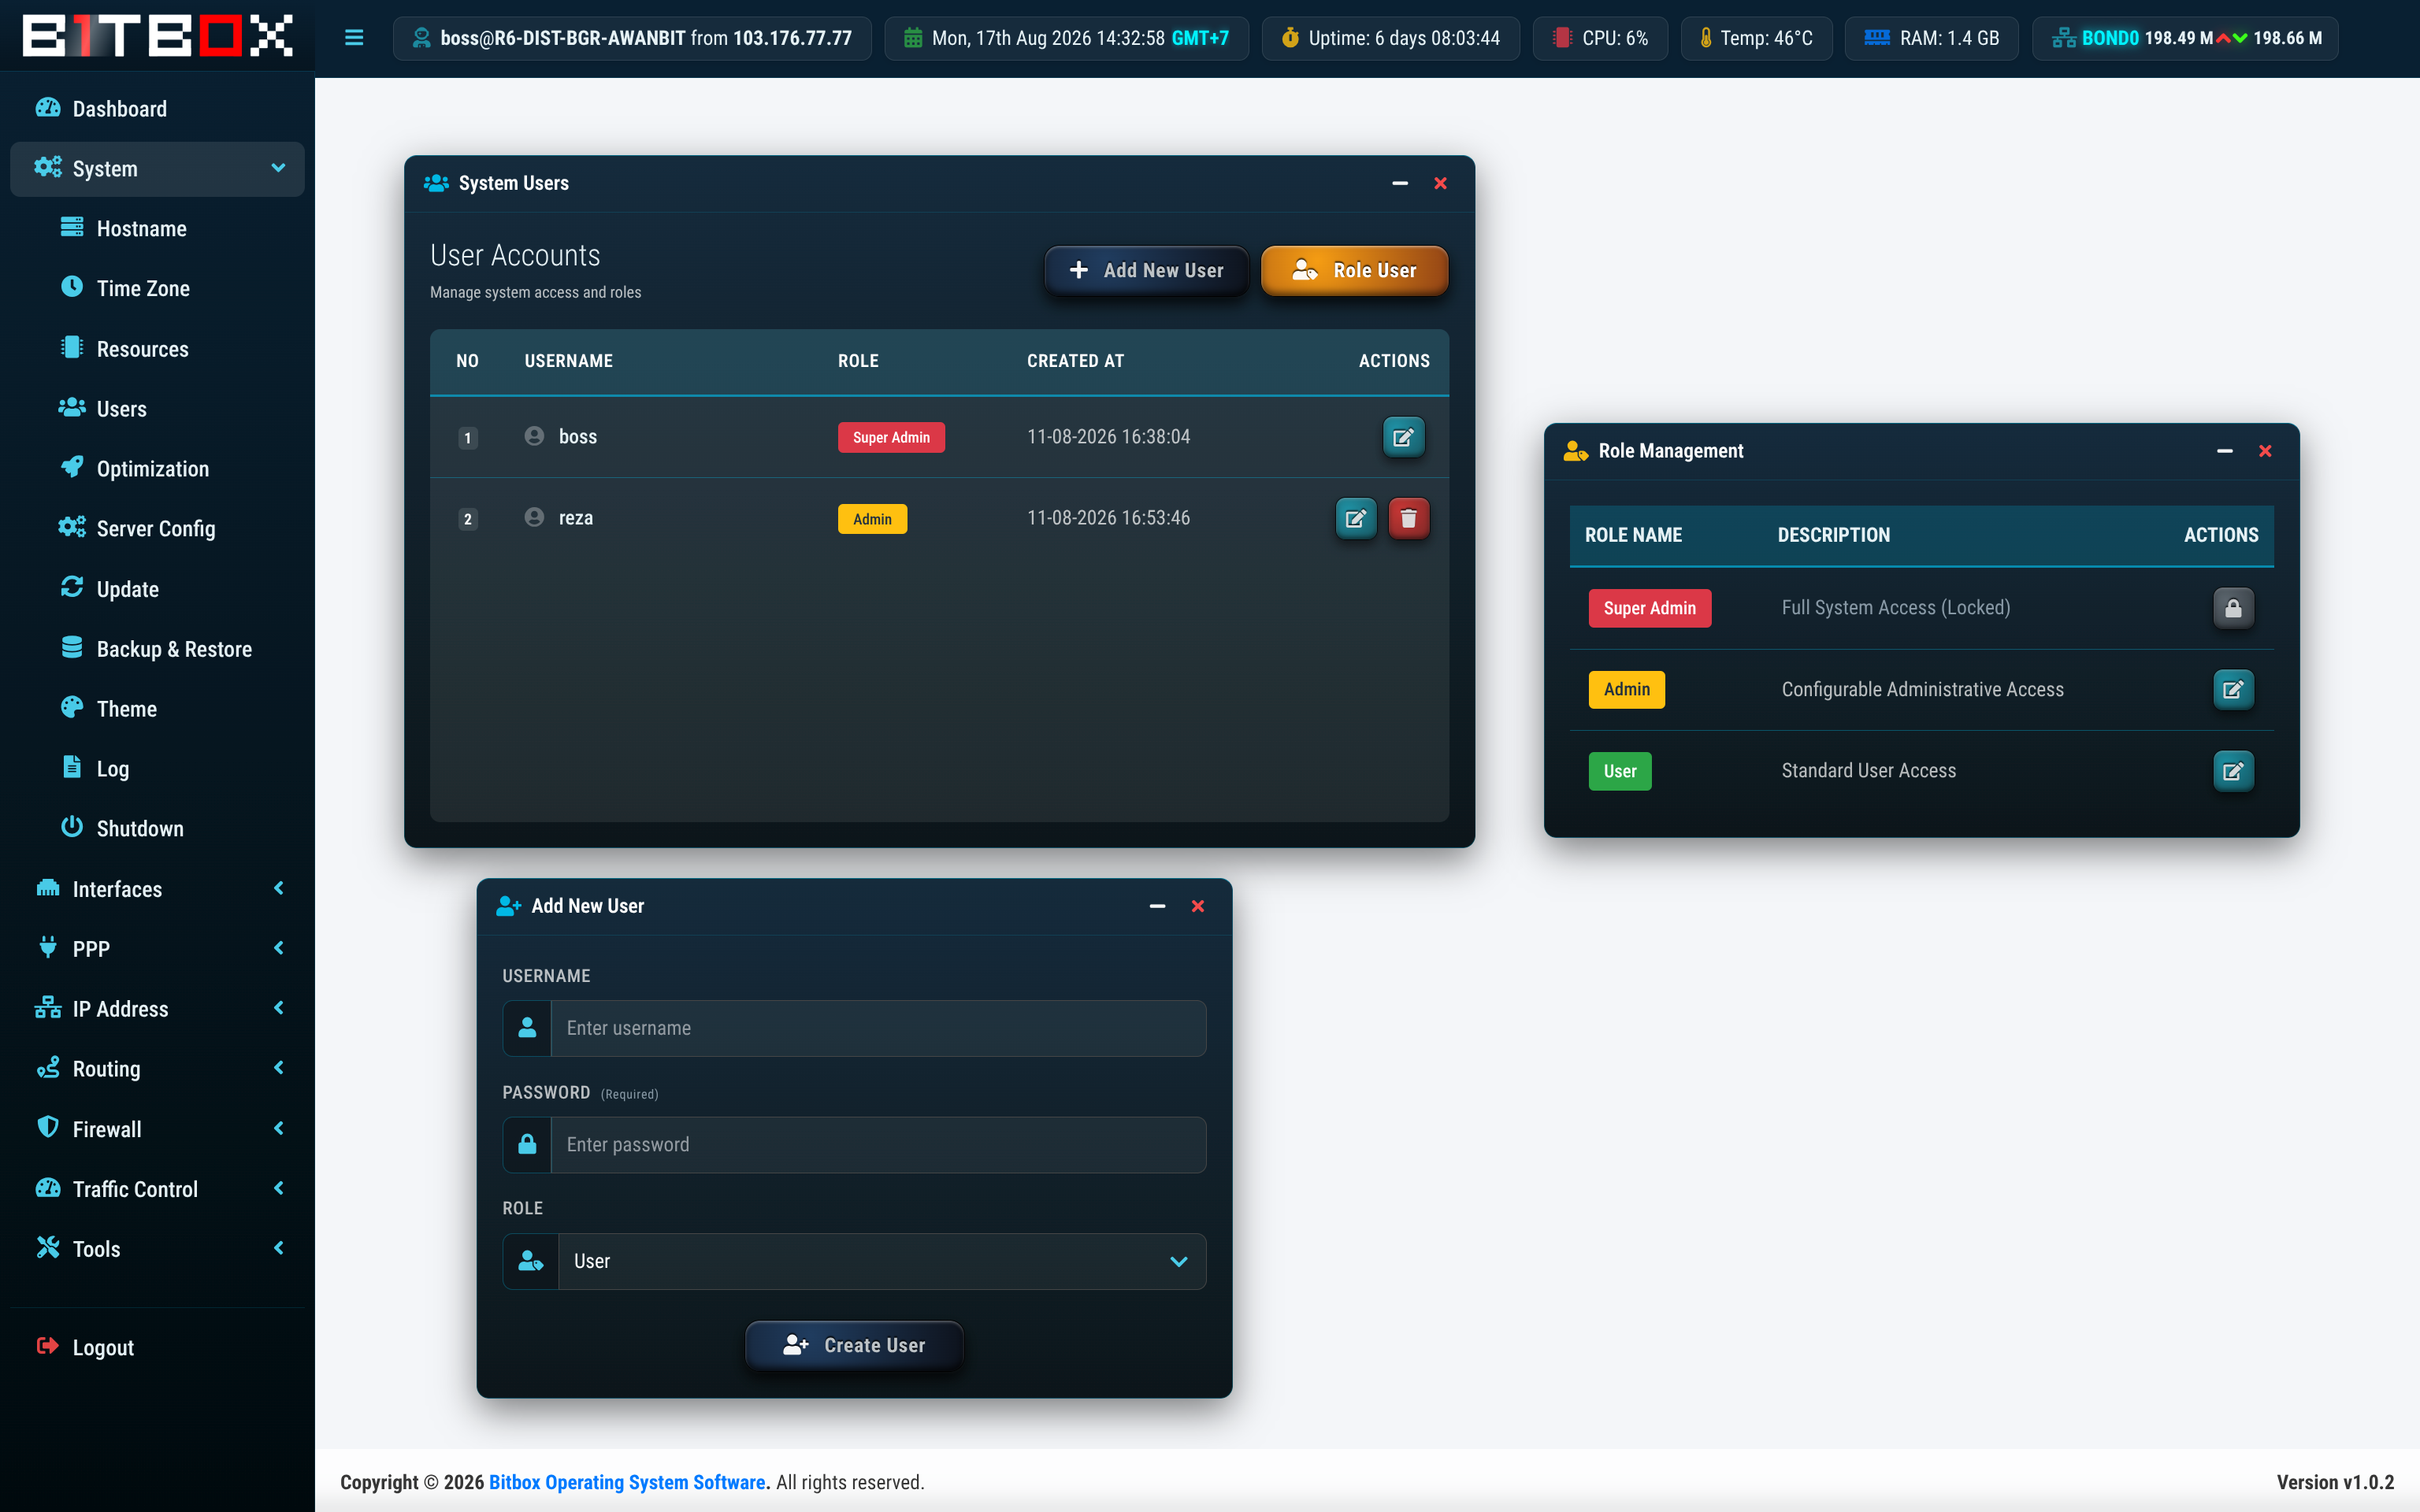Open the Optimization page
Image resolution: width=2420 pixels, height=1512 pixels.
click(x=157, y=468)
